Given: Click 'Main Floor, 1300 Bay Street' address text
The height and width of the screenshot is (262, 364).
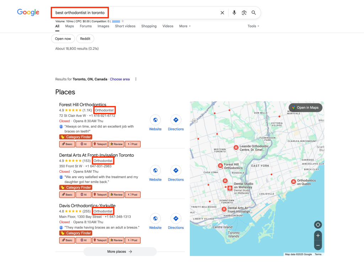Looking at the screenshot, I should click(x=80, y=217).
